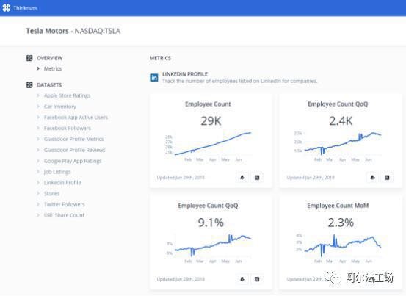Image resolution: width=406 pixels, height=296 pixels.
Task: Click the Thinknum logo icon
Action: 6,8
